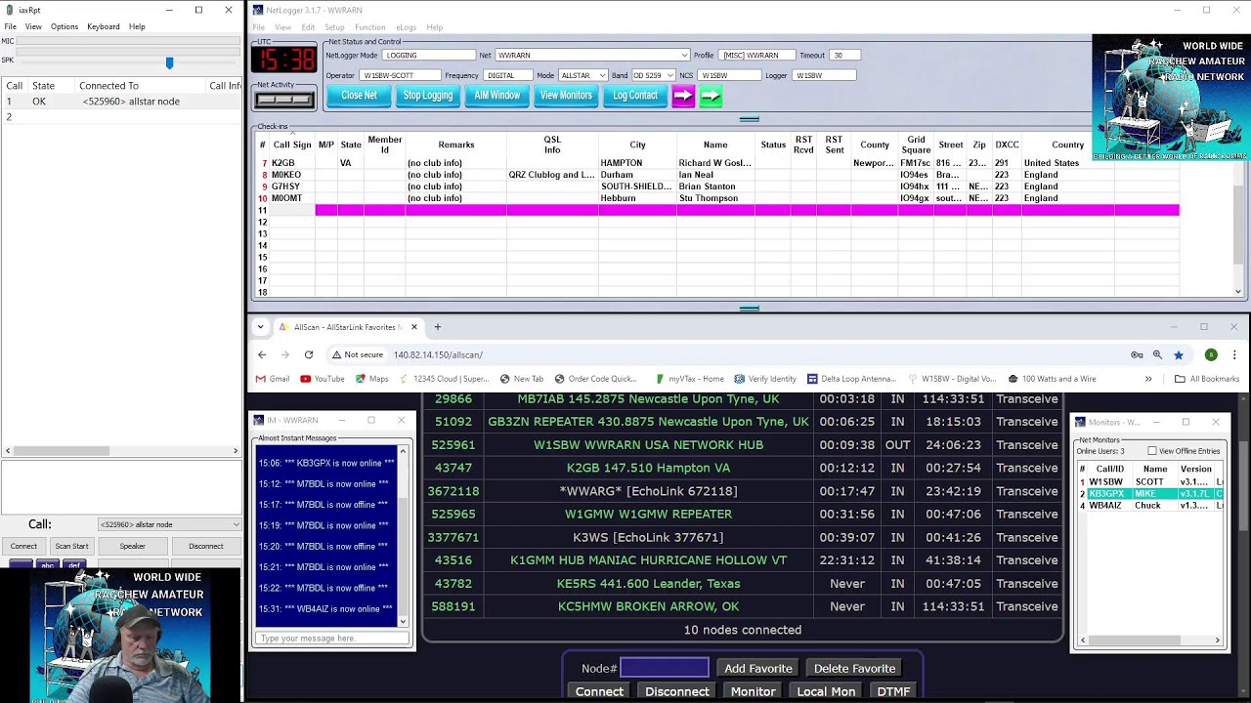Click the AIM message input box
1251x703 pixels.
[x=331, y=639]
